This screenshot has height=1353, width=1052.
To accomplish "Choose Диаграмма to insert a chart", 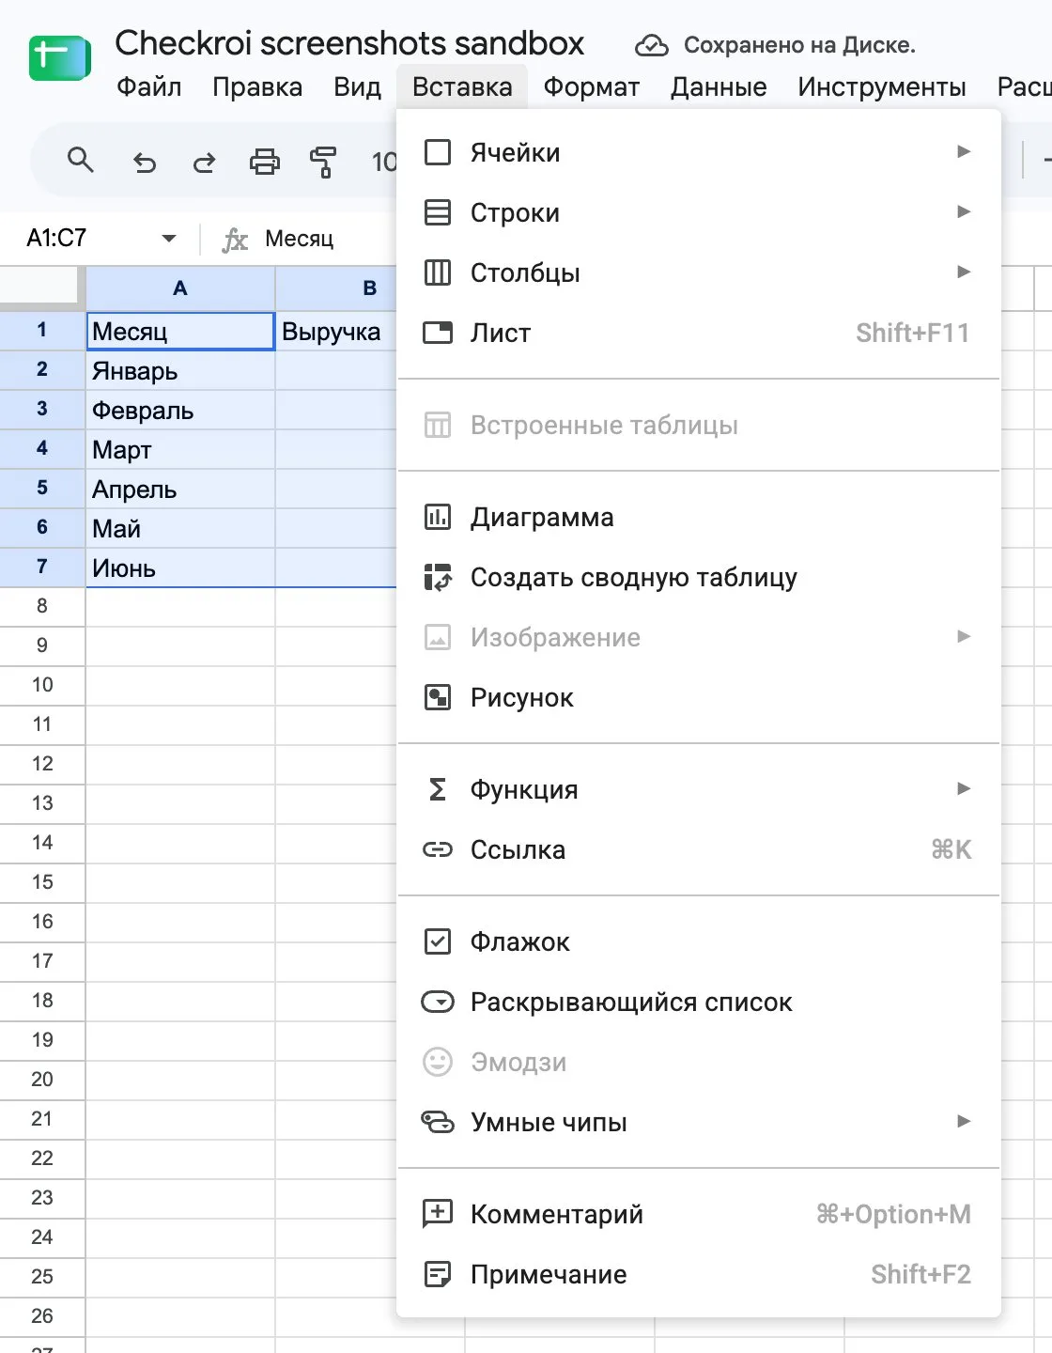I will coord(699,517).
